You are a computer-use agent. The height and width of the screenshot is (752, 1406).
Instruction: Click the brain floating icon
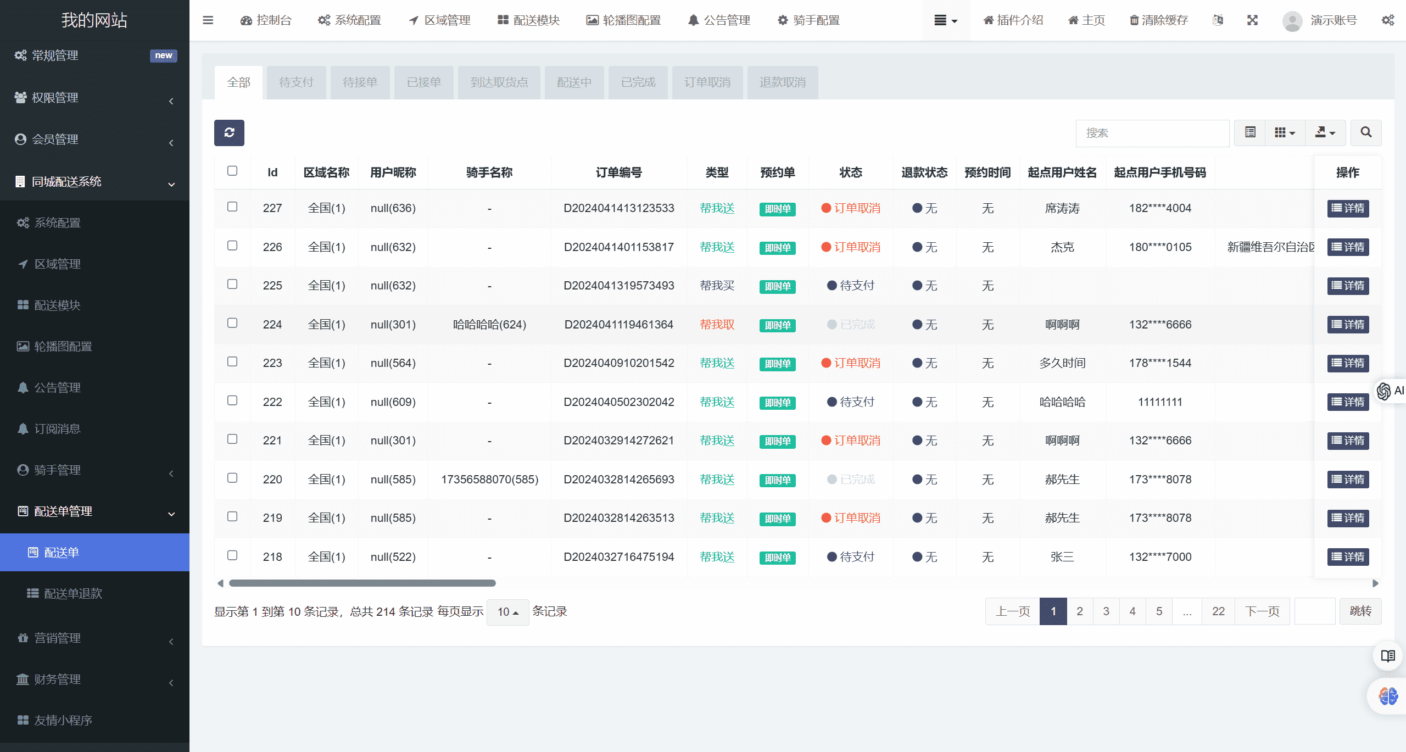1388,696
